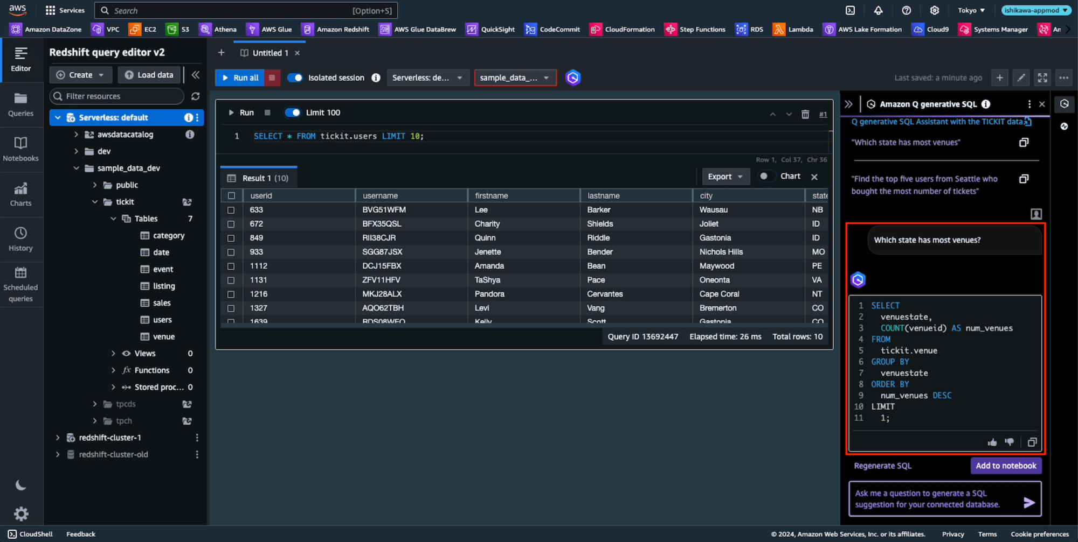Check the row for userid 1327
Image resolution: width=1078 pixels, height=542 pixels.
pyautogui.click(x=231, y=308)
